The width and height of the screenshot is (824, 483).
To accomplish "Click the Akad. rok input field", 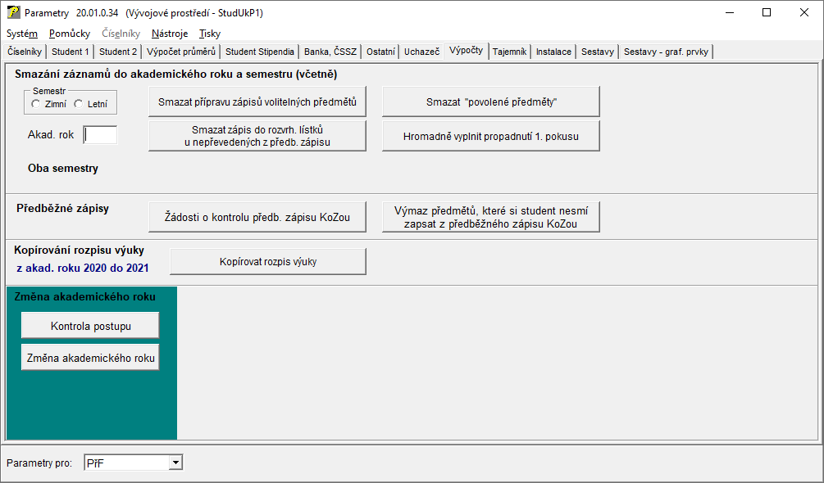I will pos(100,135).
